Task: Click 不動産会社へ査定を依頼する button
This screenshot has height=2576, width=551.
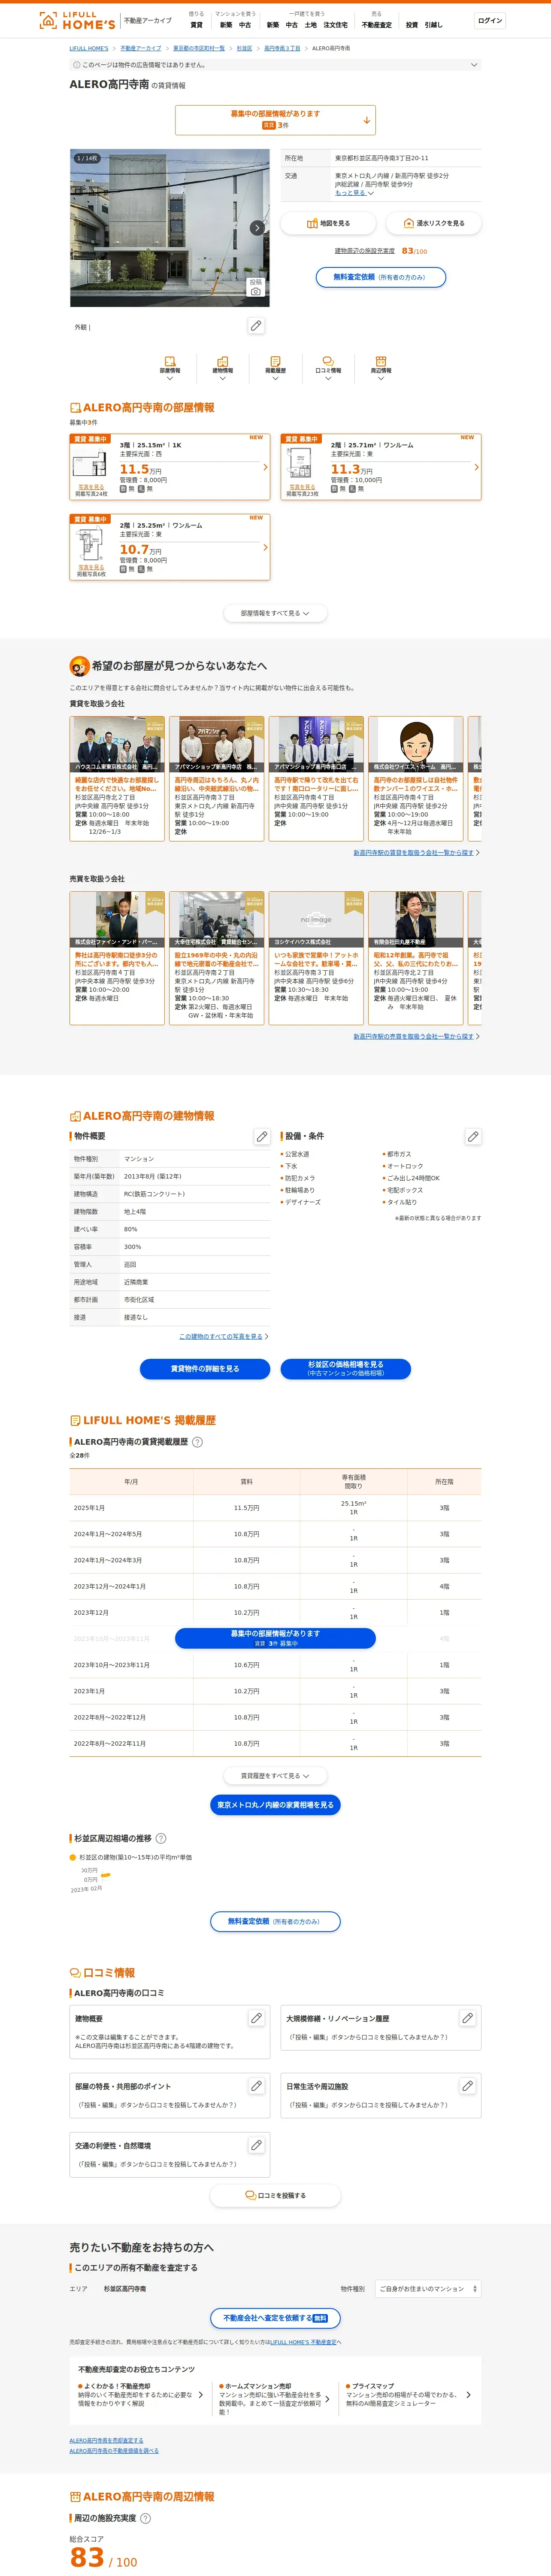Action: [x=275, y=2318]
